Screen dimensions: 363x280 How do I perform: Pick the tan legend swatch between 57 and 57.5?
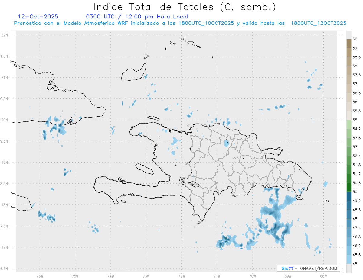pos(349,79)
